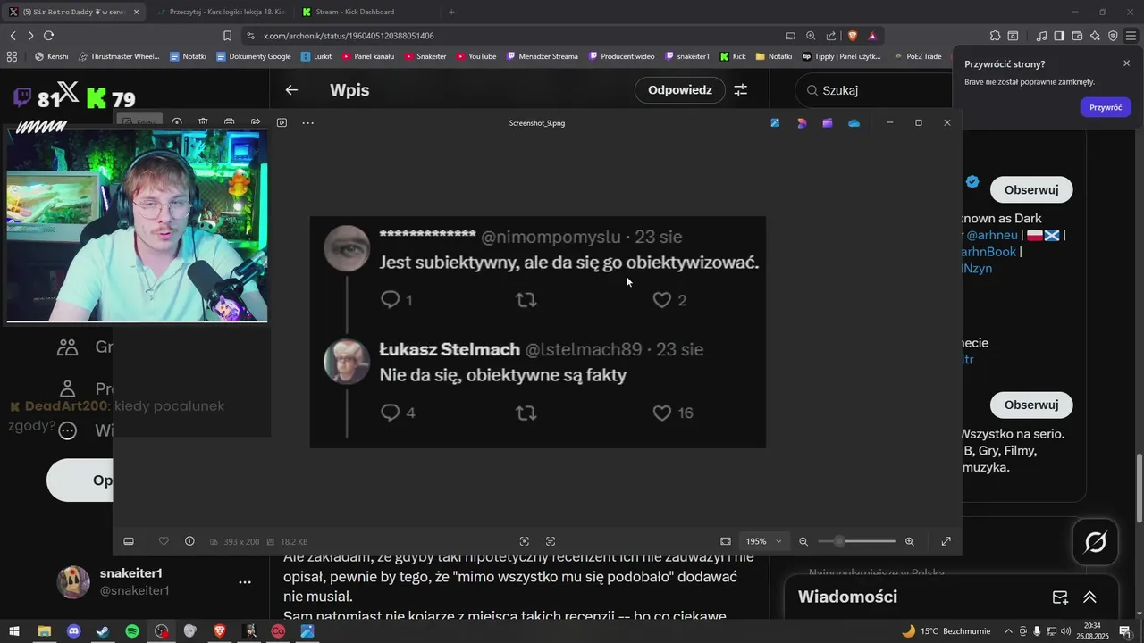
Task: Open the Notatki bookmarks folder
Action: pos(774,56)
